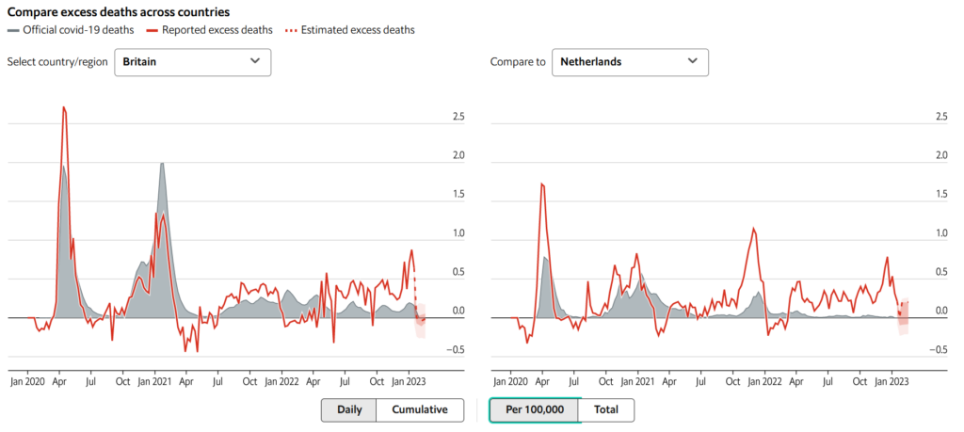The height and width of the screenshot is (432, 964).
Task: Click the grey Official covid-19 deaths legend swatch
Action: 13,30
